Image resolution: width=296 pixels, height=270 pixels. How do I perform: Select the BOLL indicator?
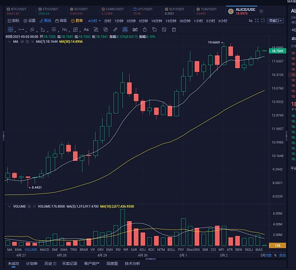pyautogui.click(x=171, y=250)
